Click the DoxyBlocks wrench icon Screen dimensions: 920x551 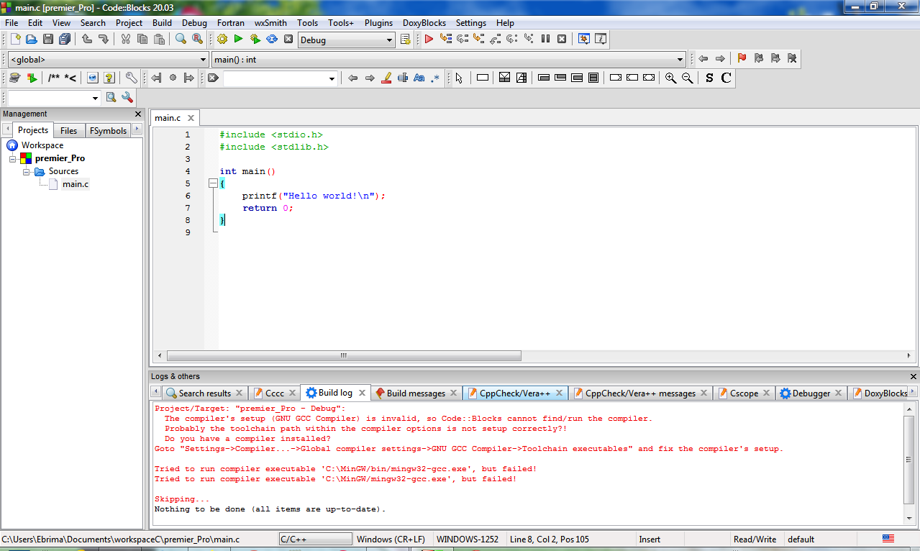click(131, 77)
